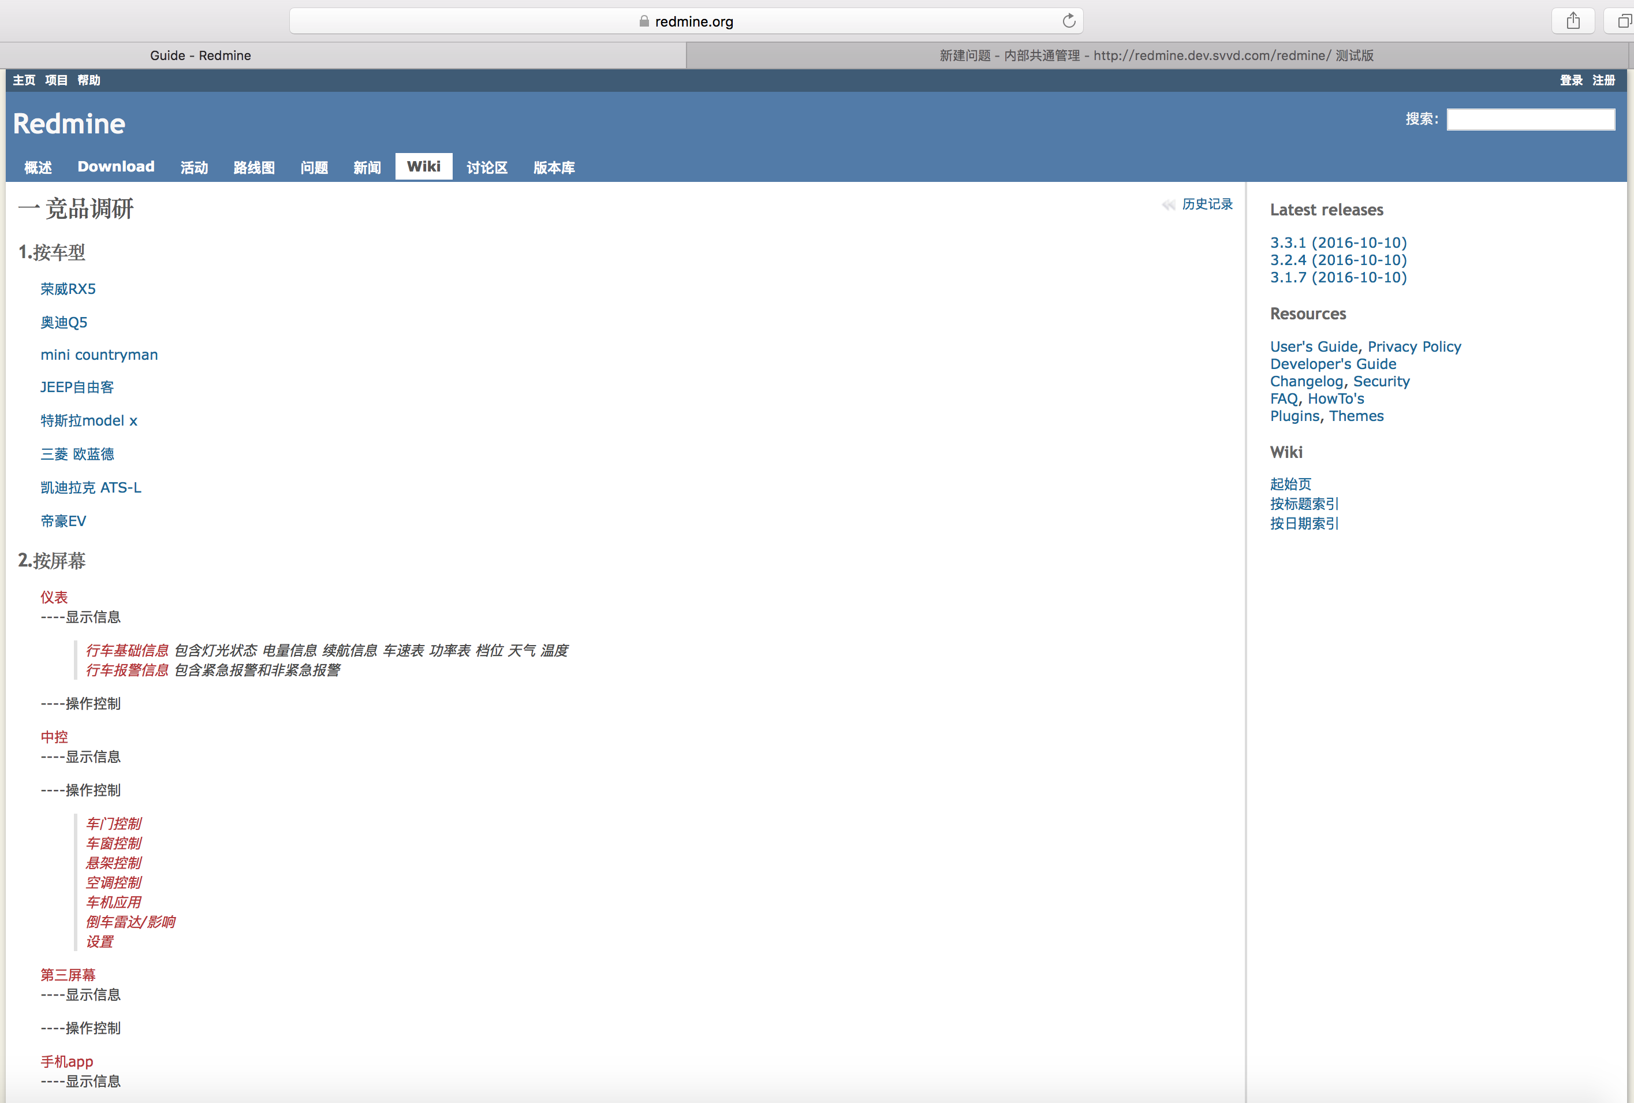
Task: Reload the page with the refresh icon
Action: pyautogui.click(x=1069, y=21)
